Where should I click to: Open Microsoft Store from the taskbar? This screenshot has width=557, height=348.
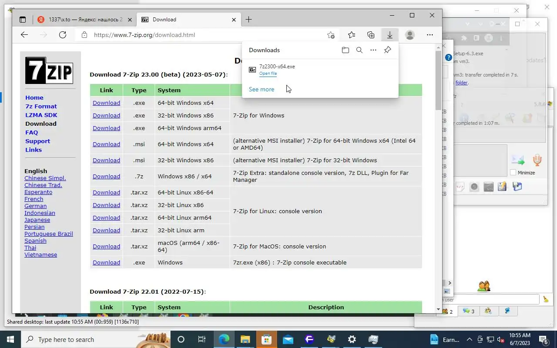point(266,339)
